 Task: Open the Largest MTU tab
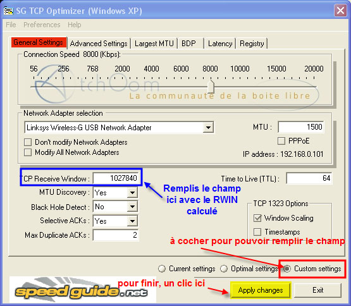click(154, 44)
